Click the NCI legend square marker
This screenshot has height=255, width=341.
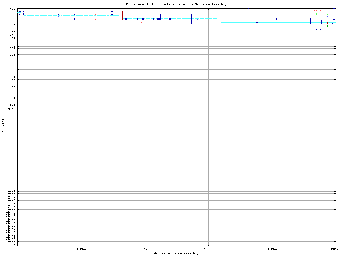pos(328,17)
